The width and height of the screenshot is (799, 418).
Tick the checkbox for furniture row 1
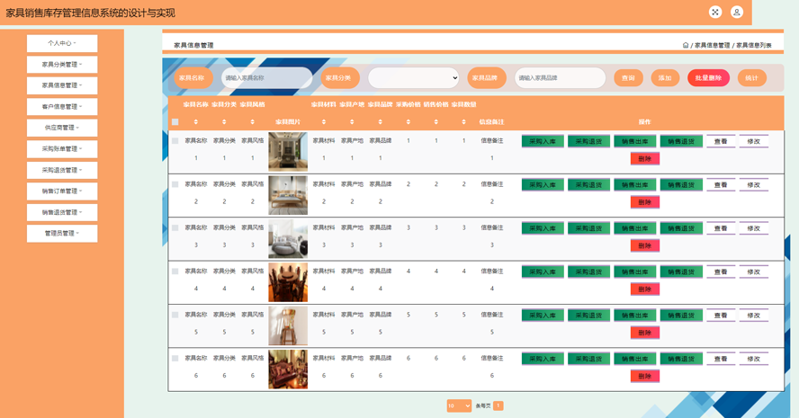pyautogui.click(x=175, y=141)
